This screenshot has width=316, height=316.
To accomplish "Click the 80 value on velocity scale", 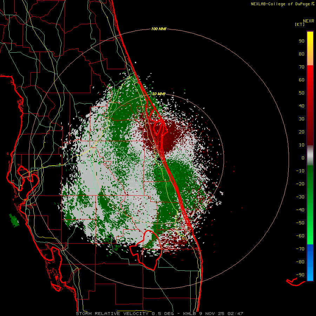I will pyautogui.click(x=302, y=54).
